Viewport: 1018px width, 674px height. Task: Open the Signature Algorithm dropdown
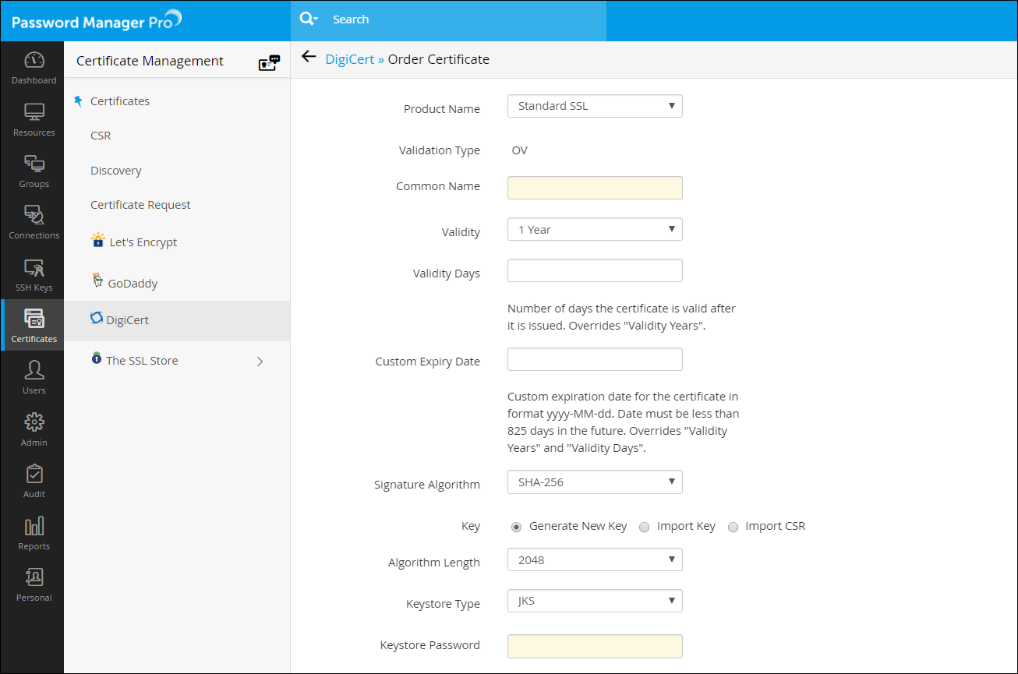(595, 482)
